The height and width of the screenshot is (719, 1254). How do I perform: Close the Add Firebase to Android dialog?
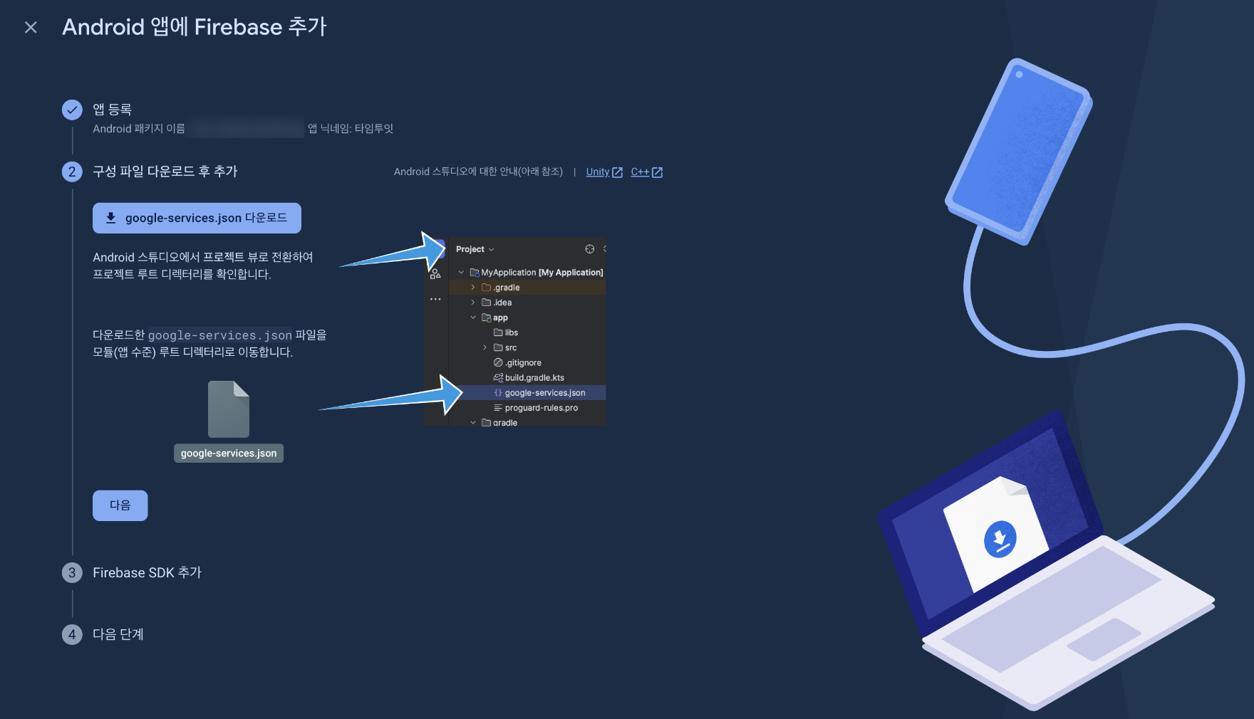point(31,27)
